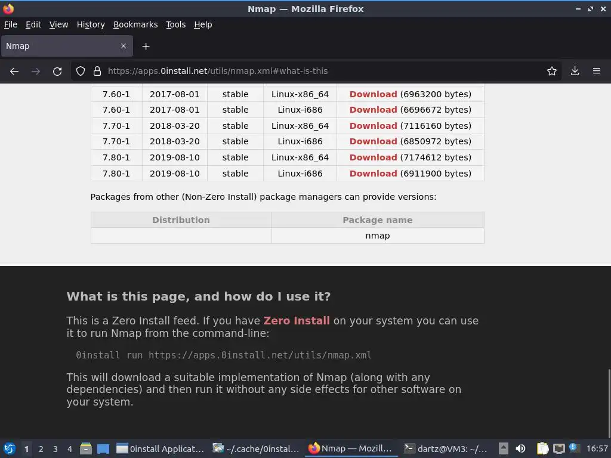This screenshot has height=458, width=611.
Task: Open the Help menu
Action: tap(203, 24)
